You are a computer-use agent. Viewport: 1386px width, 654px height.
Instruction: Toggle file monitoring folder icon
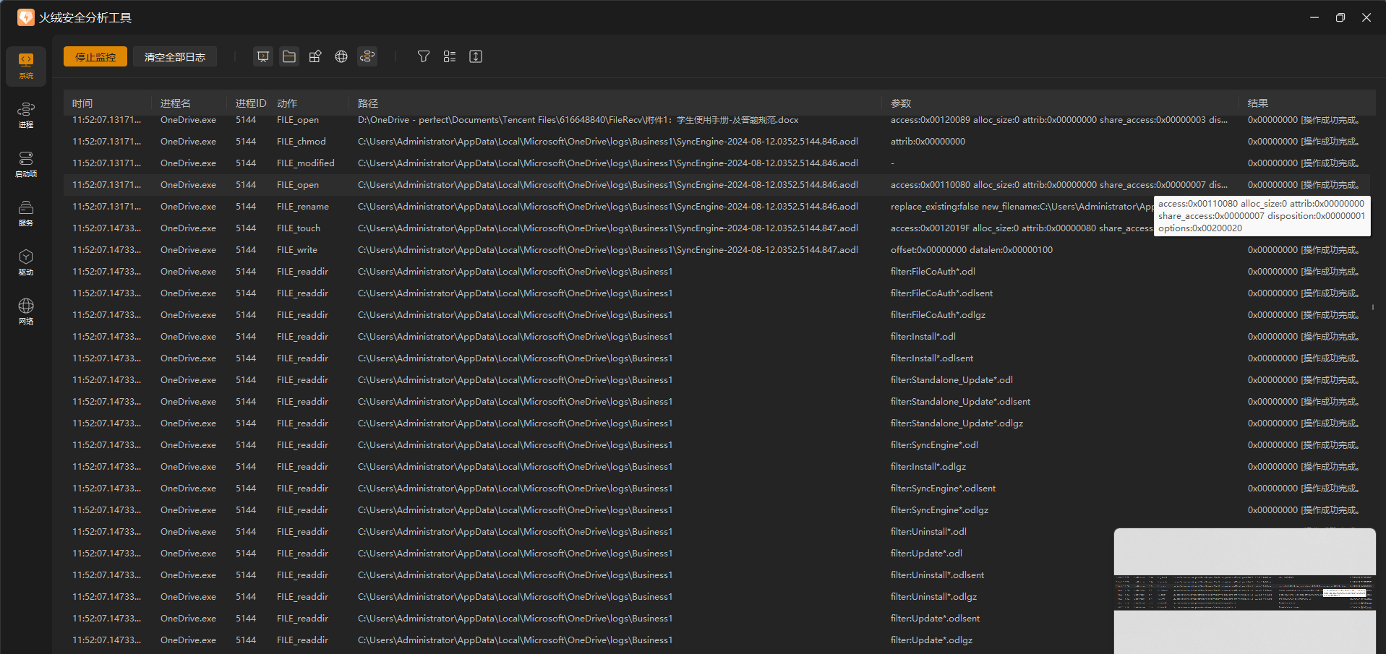[289, 56]
